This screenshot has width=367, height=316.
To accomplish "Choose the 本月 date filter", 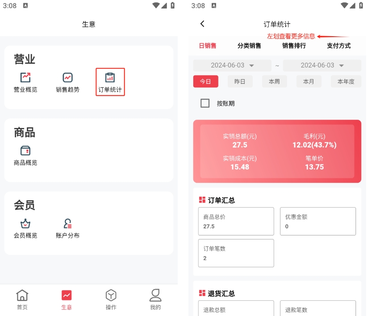I will tap(309, 81).
